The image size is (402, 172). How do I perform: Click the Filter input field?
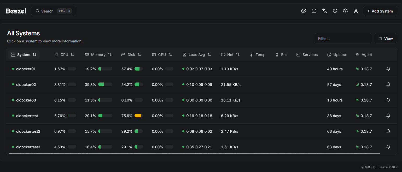[x=342, y=38]
